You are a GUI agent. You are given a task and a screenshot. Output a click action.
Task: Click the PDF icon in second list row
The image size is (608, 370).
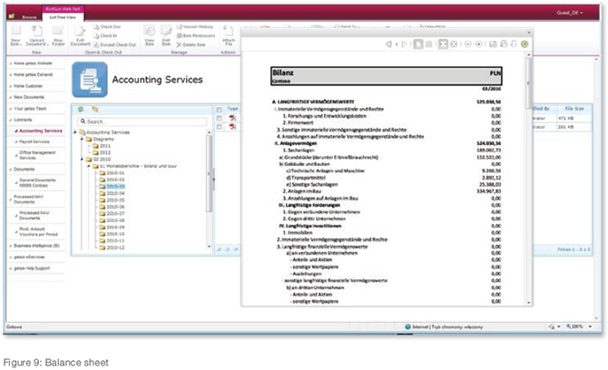click(x=232, y=127)
